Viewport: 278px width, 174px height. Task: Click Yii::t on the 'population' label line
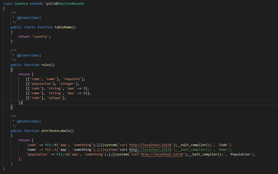click(x=62, y=155)
